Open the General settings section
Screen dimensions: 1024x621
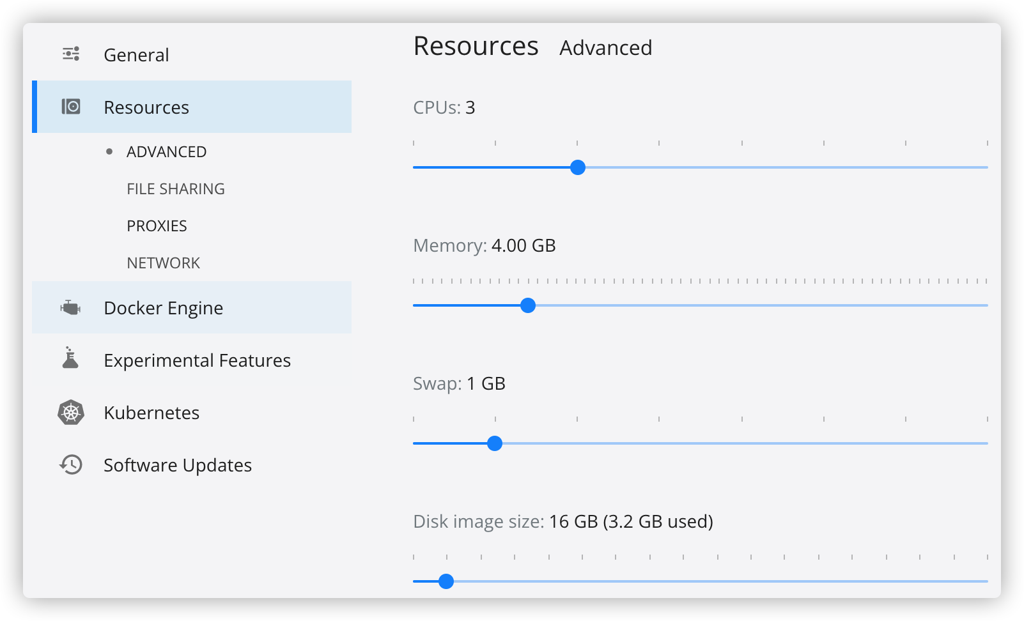click(136, 55)
